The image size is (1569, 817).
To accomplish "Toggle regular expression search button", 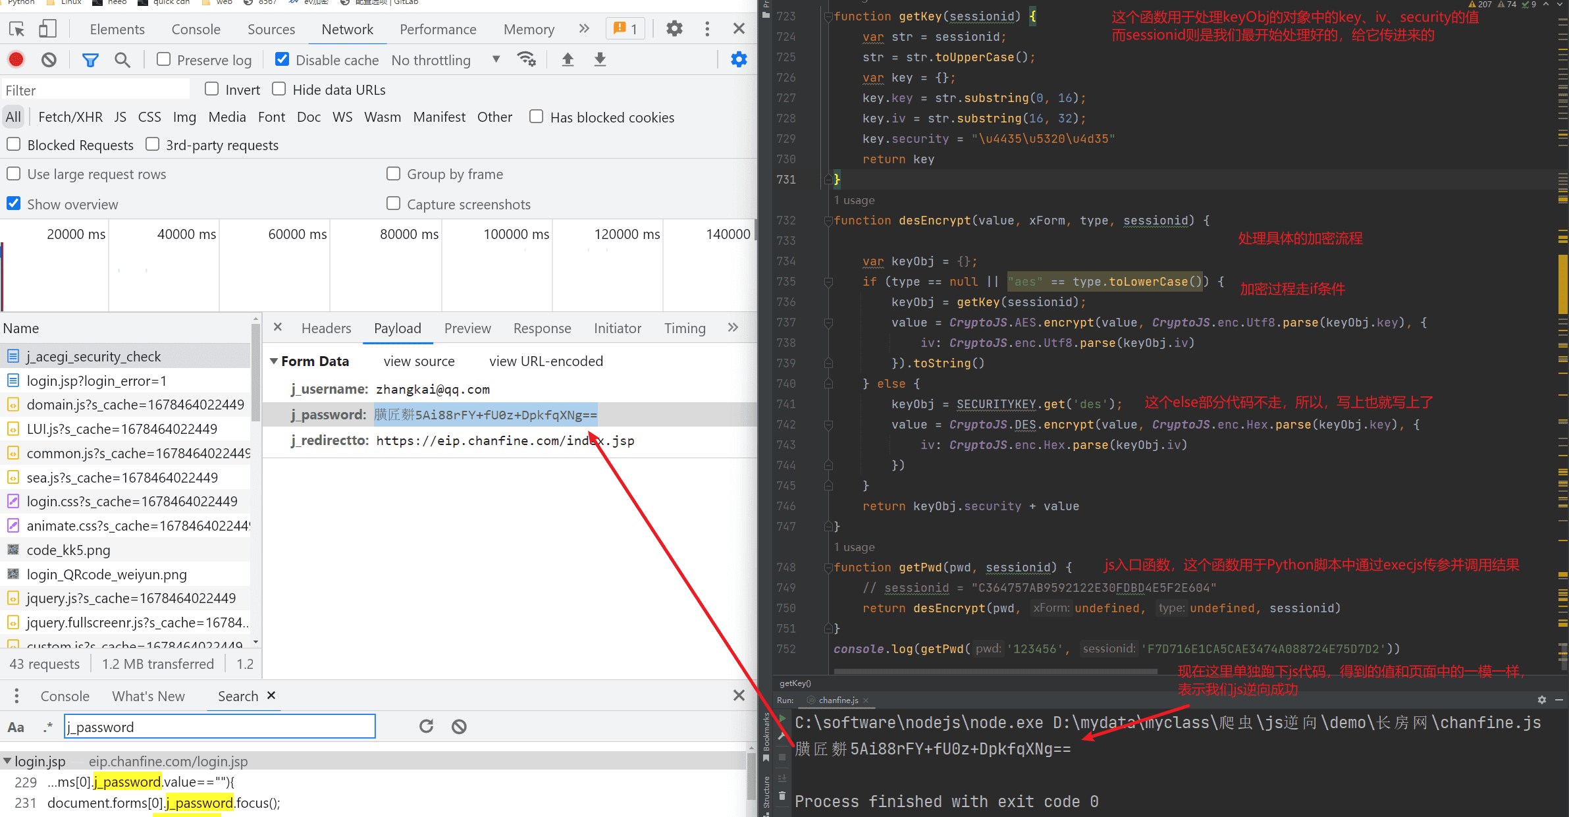I will pos(48,727).
